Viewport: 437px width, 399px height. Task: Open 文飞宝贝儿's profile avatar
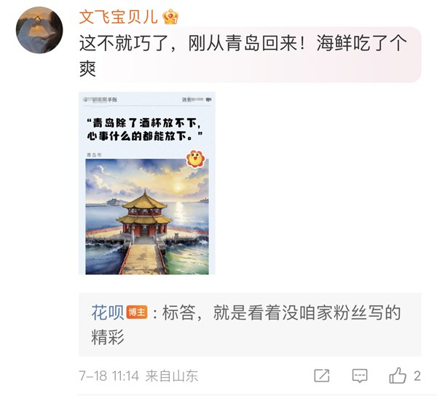[39, 30]
